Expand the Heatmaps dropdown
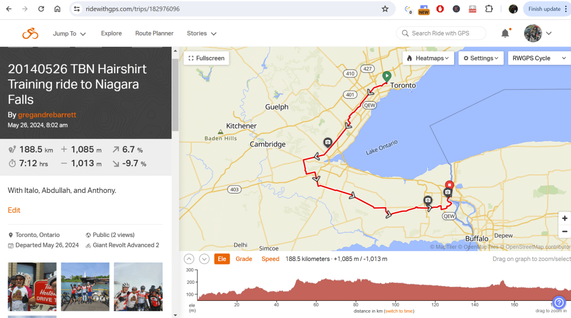The width and height of the screenshot is (571, 318). [x=428, y=58]
